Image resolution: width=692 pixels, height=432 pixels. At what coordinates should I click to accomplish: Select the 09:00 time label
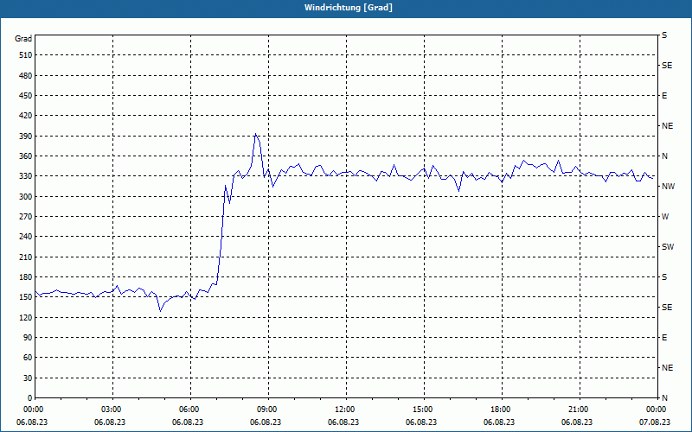pos(268,410)
